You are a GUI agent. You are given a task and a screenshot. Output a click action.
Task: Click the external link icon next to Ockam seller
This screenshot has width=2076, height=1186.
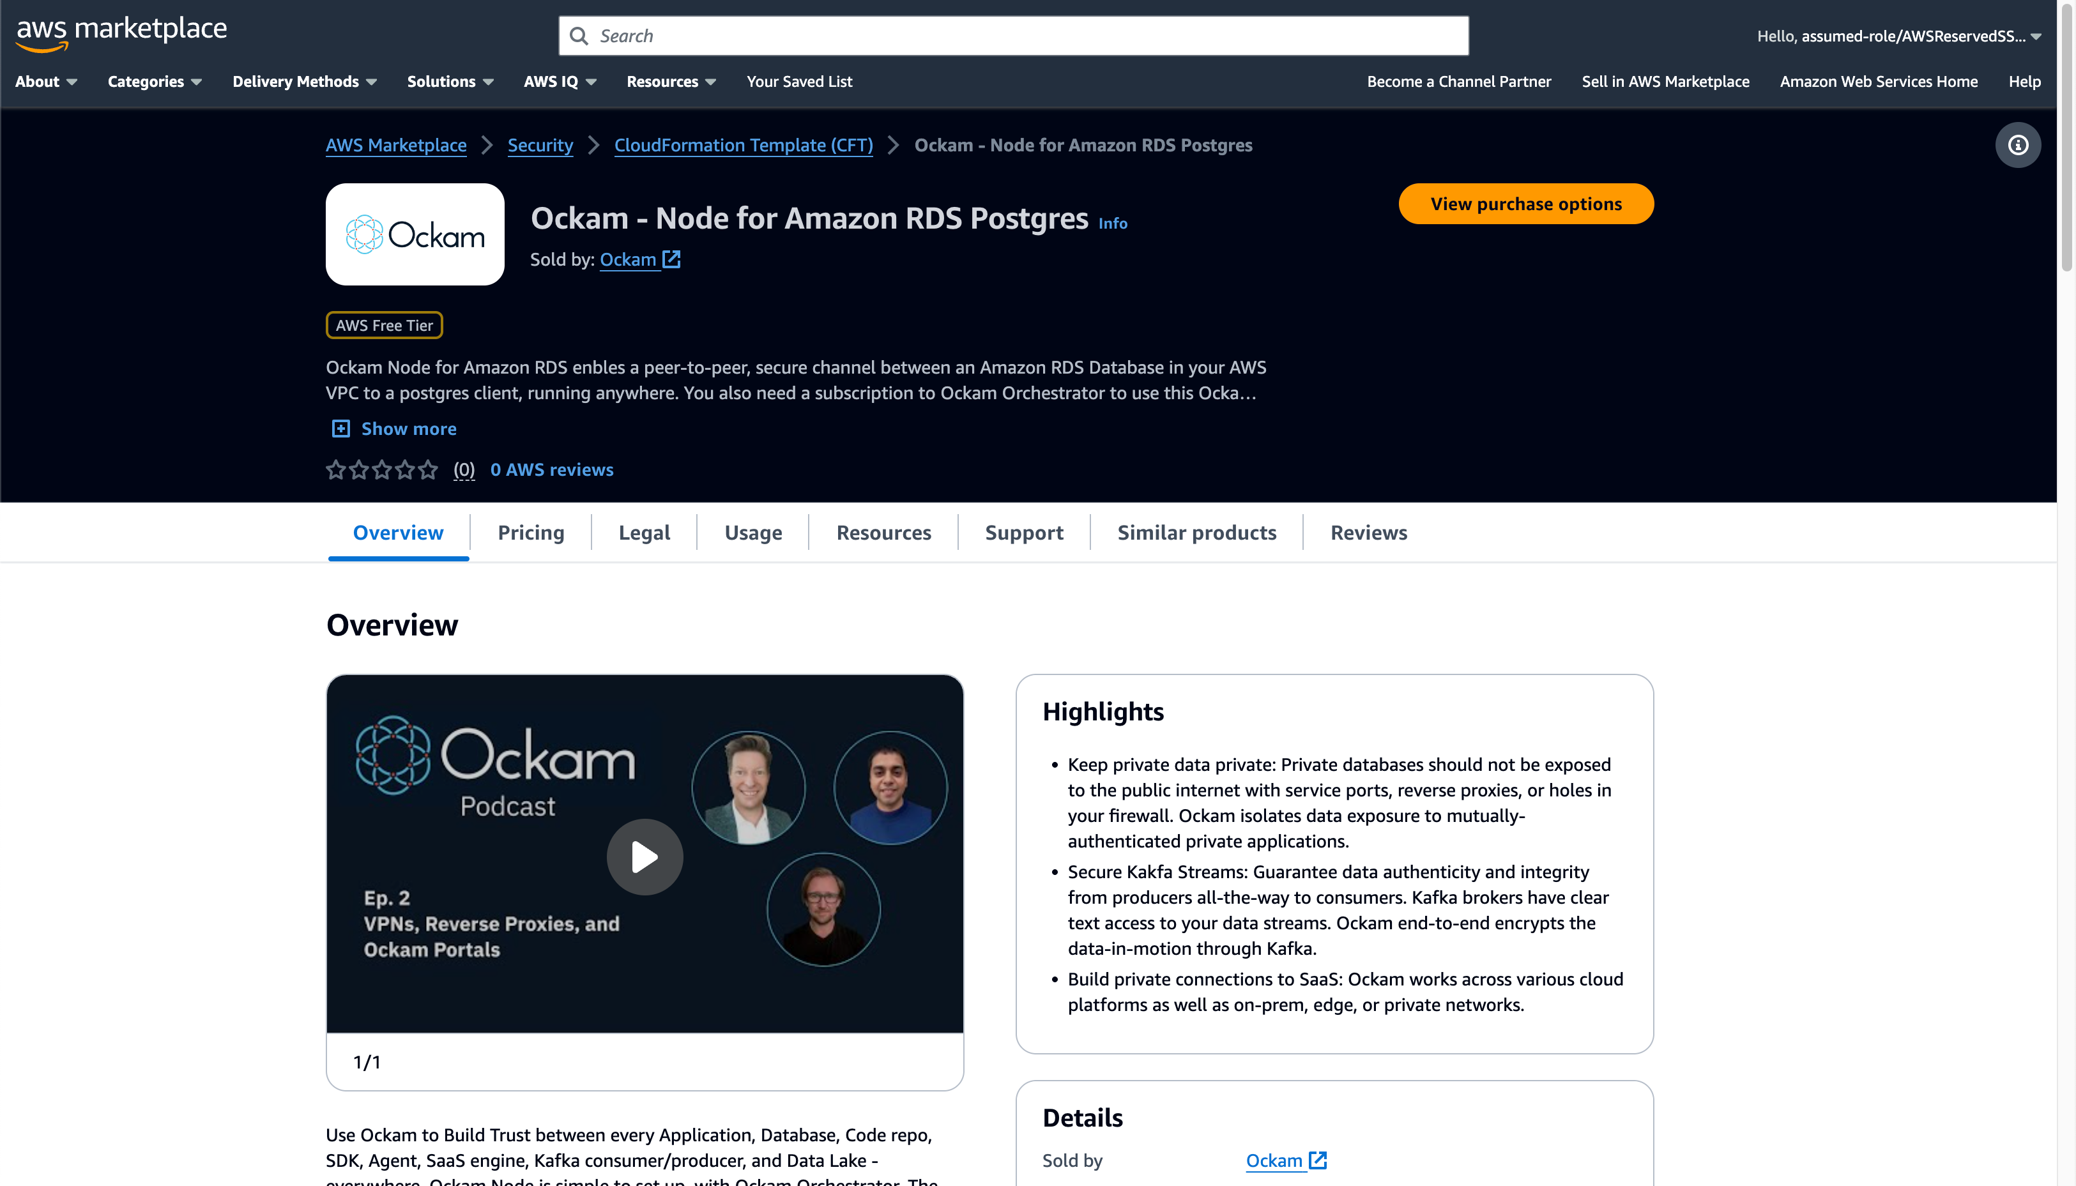[670, 258]
